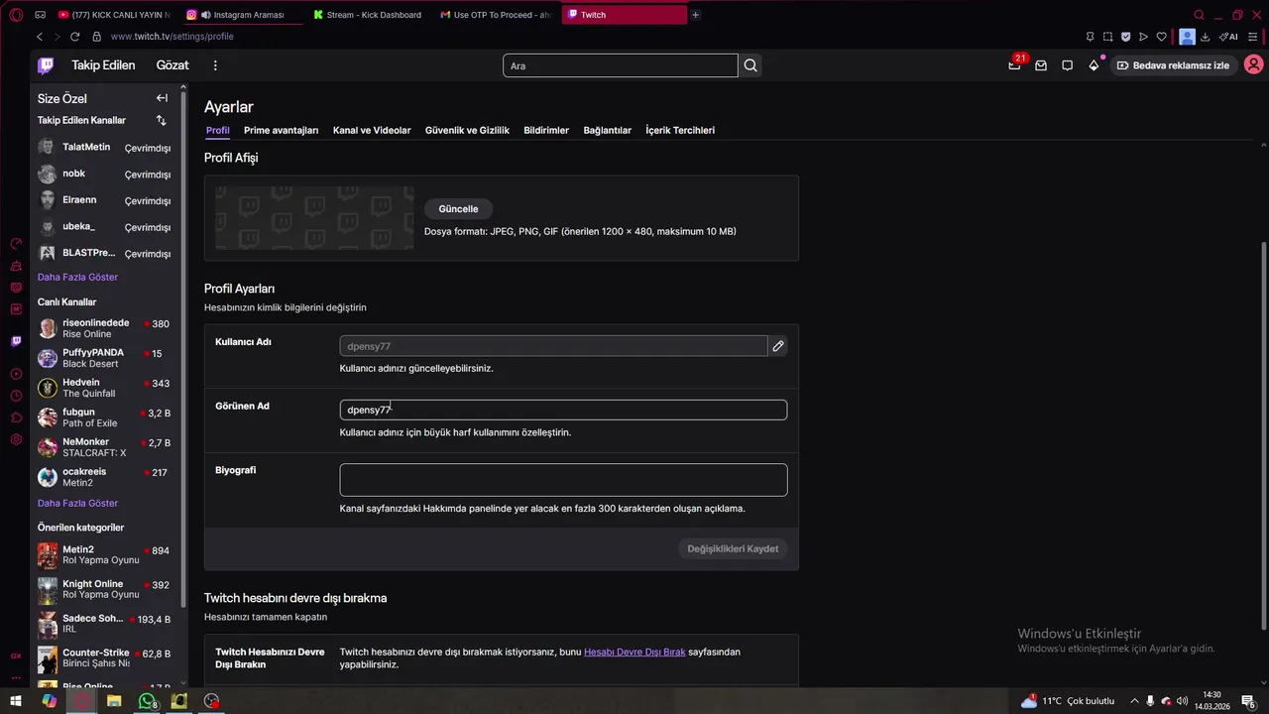
Task: Open the three-dot more menu beside Gözat
Action: point(215,65)
